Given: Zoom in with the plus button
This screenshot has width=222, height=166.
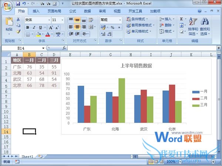Looking at the screenshot, I should coord(213,162).
